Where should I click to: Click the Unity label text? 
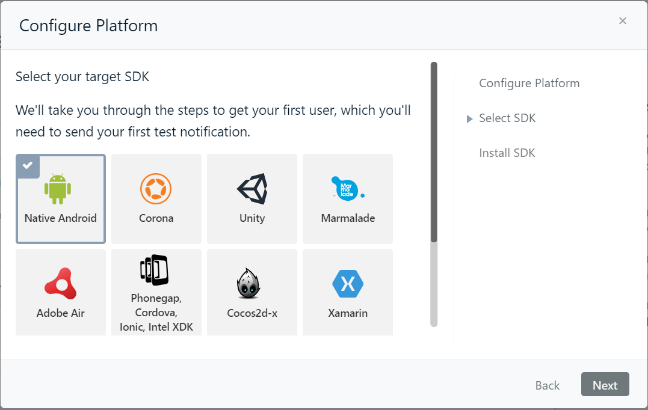pos(252,218)
